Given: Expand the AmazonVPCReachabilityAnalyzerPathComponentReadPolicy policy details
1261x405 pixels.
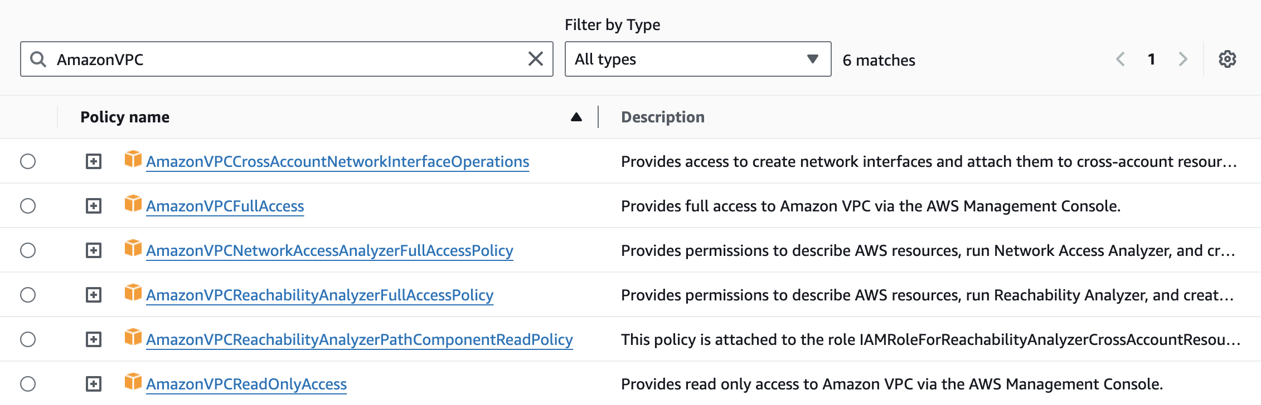Looking at the screenshot, I should 94,339.
